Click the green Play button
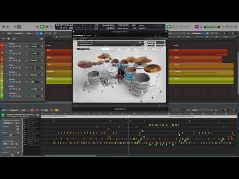Screen dimensions: 239x179 tap(42, 26)
